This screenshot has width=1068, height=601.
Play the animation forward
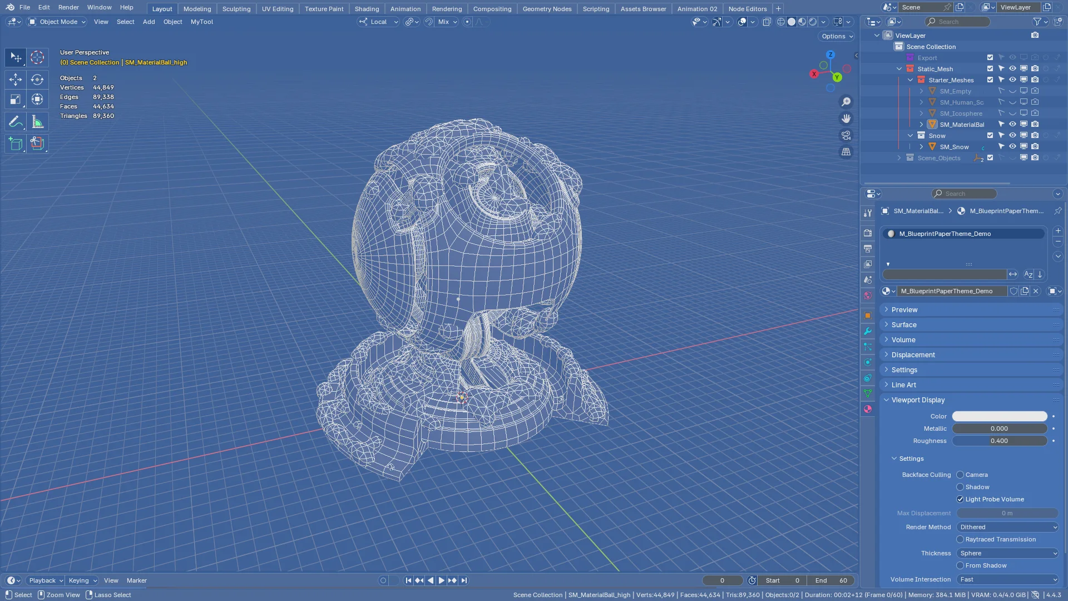(442, 580)
